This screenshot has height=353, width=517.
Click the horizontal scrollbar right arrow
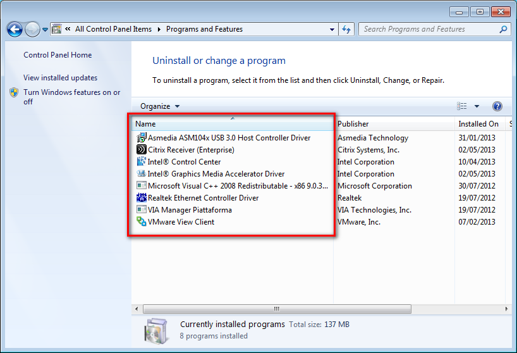click(506, 309)
